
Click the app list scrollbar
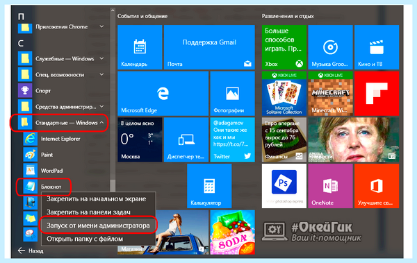coord(113,185)
